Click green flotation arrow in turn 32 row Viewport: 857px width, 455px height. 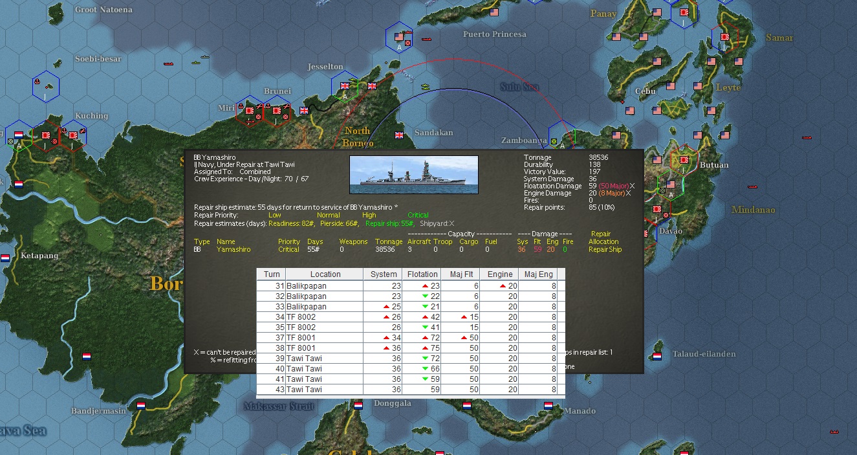(x=425, y=296)
